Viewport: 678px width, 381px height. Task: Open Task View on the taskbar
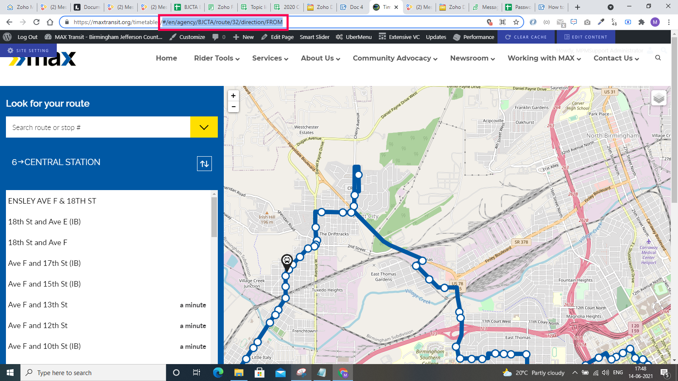tap(197, 373)
